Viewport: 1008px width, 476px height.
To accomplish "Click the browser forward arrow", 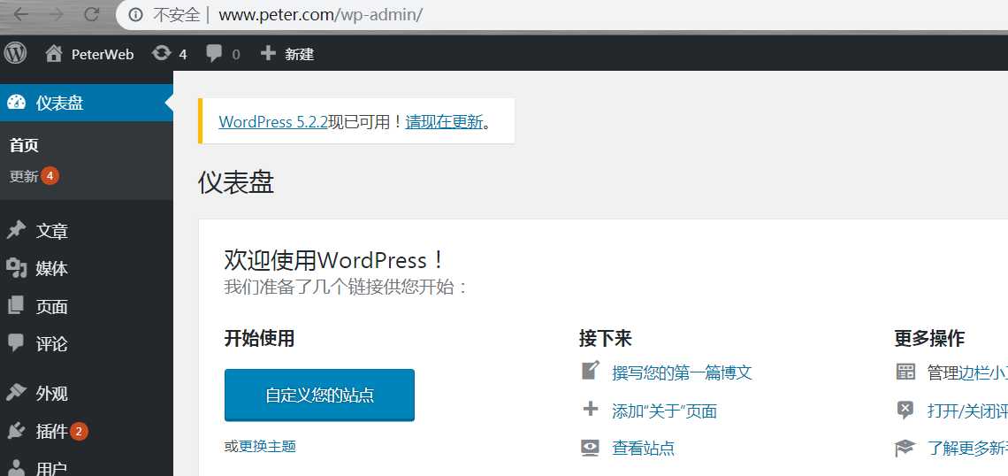I will (x=57, y=14).
